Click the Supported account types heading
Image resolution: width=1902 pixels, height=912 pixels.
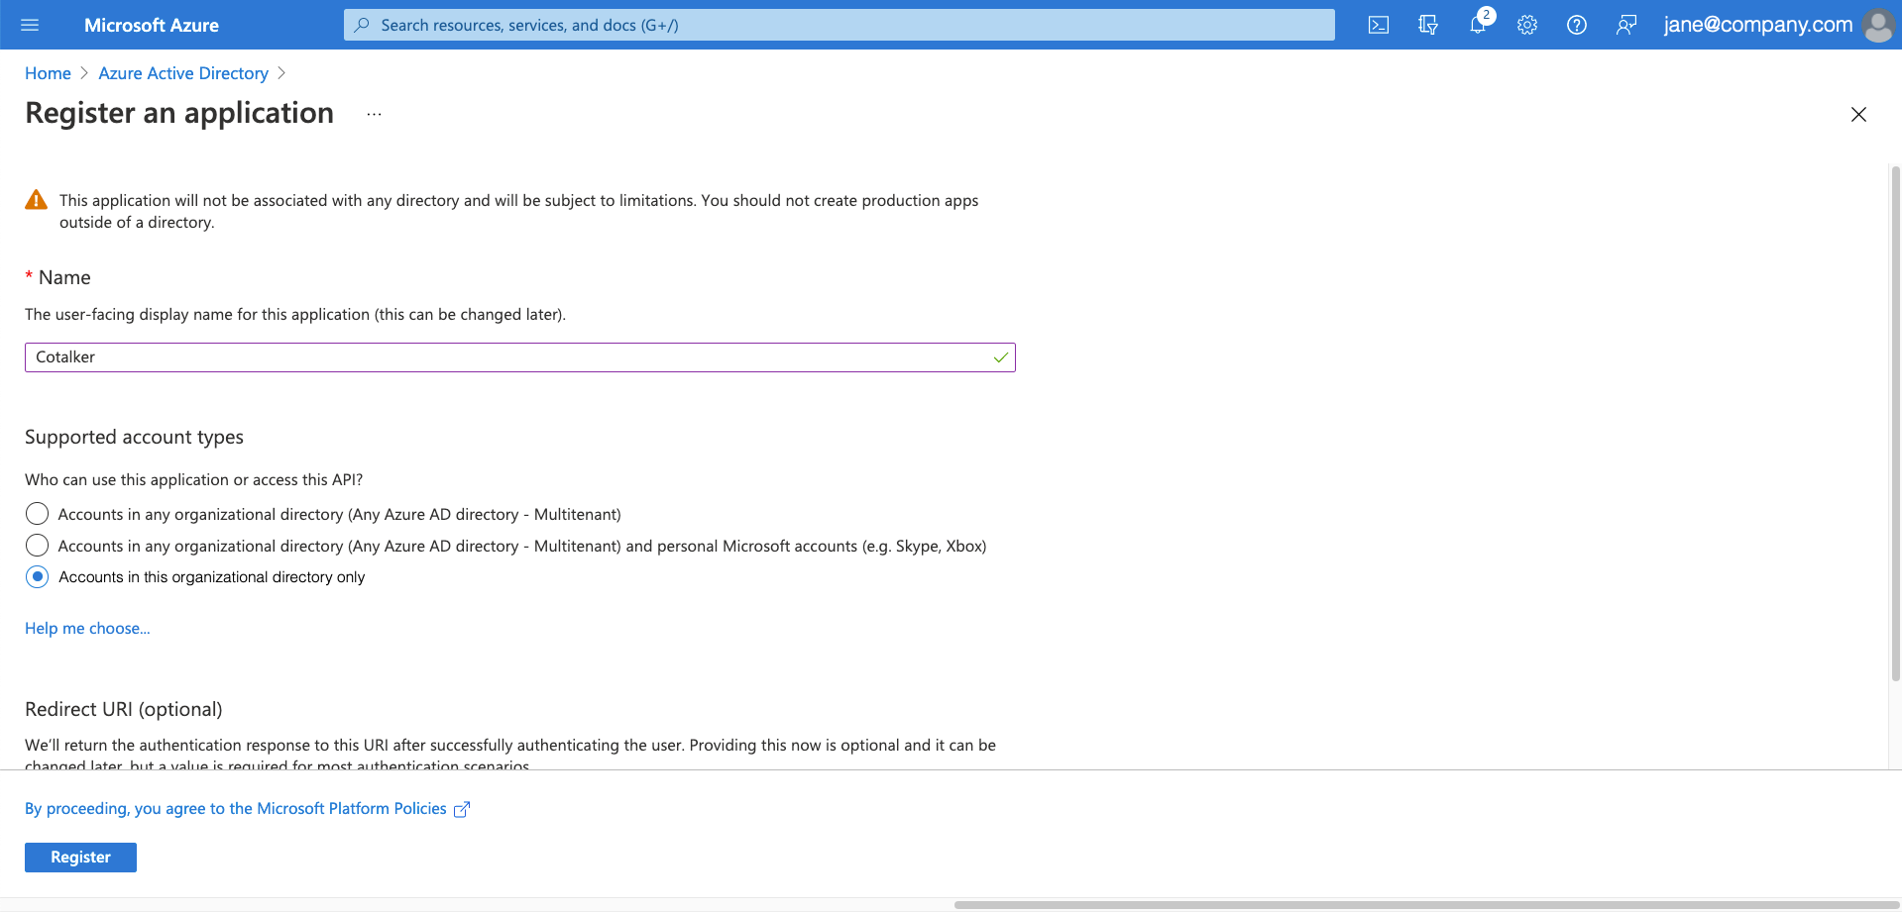click(x=134, y=437)
